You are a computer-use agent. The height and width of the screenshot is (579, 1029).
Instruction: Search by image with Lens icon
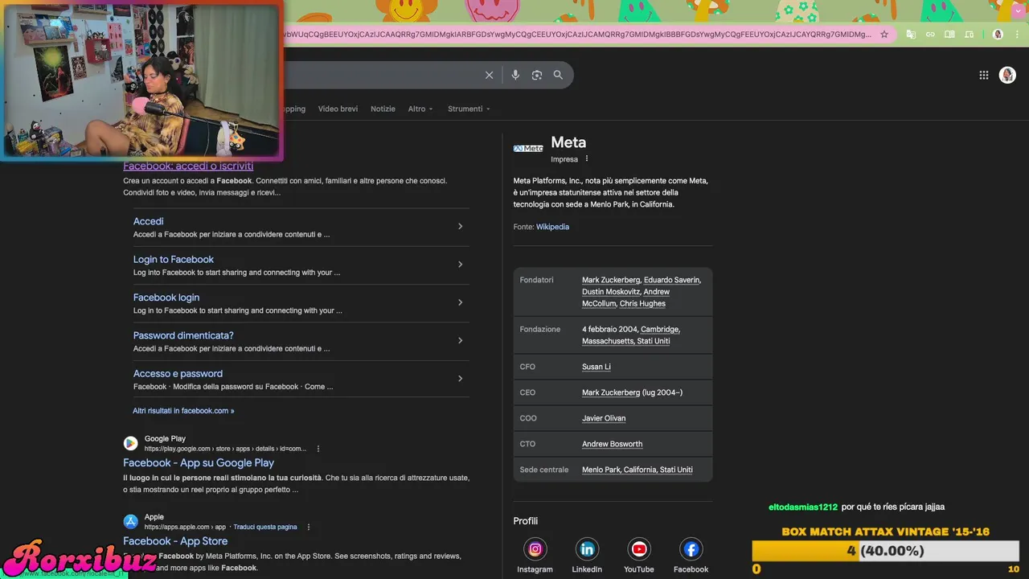click(537, 75)
